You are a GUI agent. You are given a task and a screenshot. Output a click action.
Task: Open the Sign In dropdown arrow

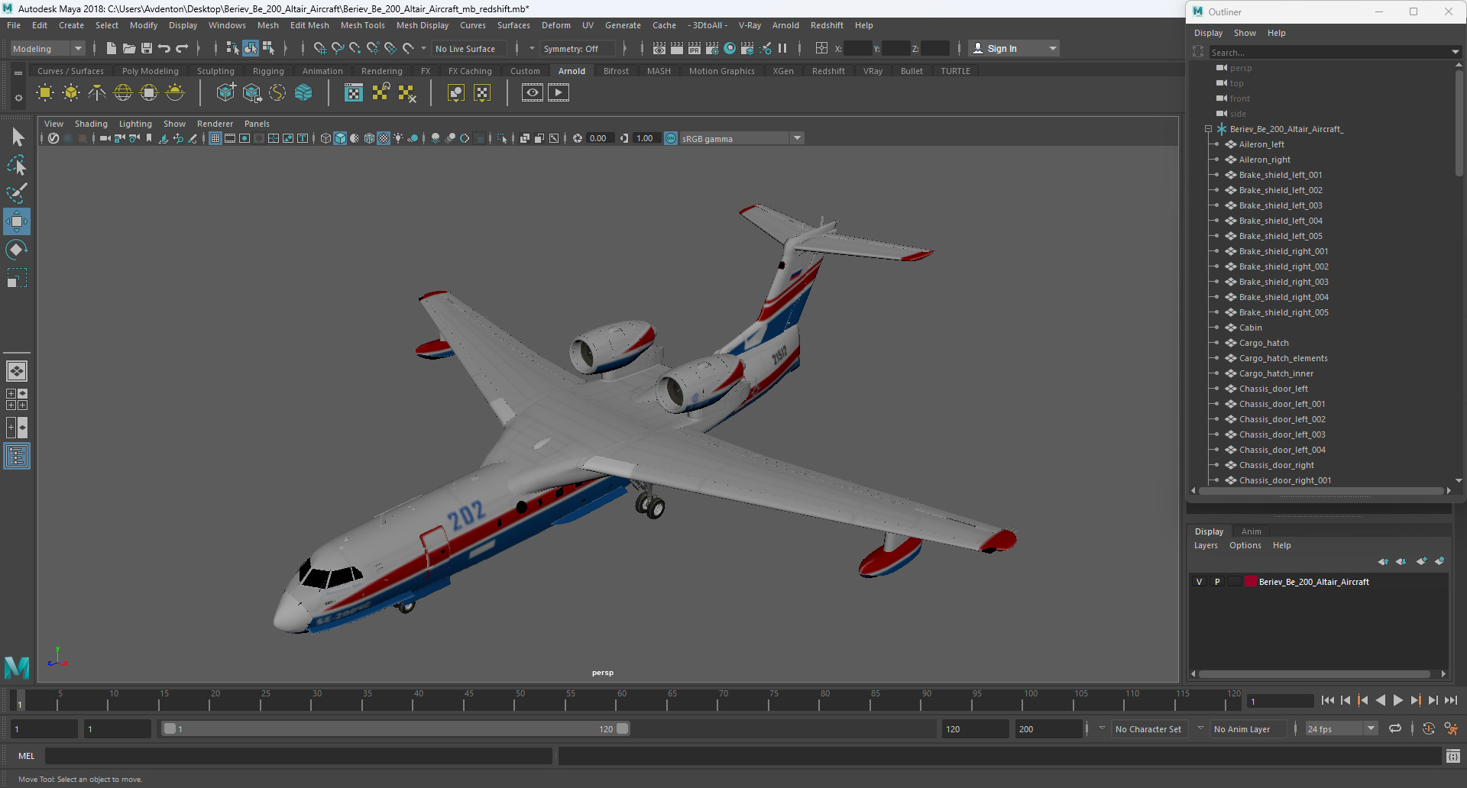(x=1053, y=48)
